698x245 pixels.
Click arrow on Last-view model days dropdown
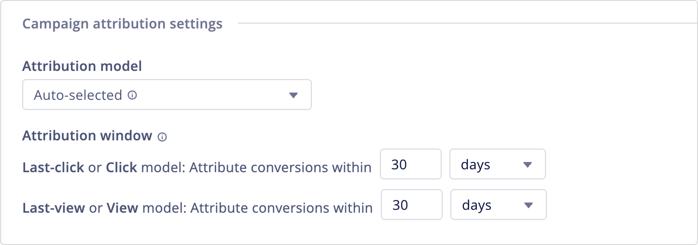(528, 205)
